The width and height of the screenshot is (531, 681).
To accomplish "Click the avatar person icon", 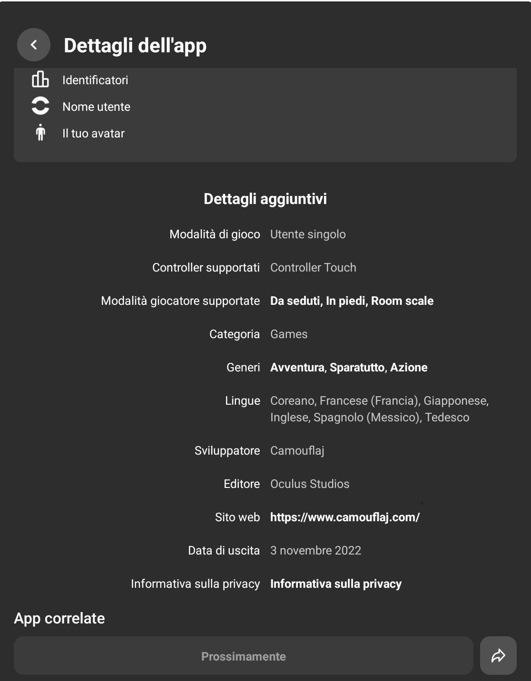I will tap(40, 133).
